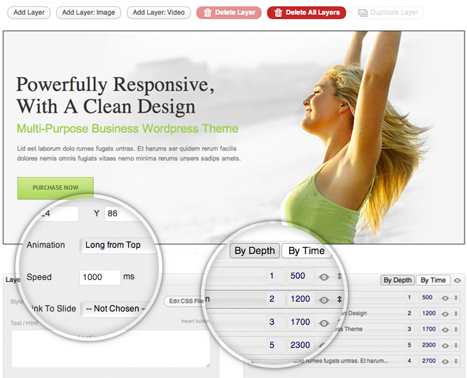Toggle the eye on the 1700 row, small list

(x=445, y=330)
